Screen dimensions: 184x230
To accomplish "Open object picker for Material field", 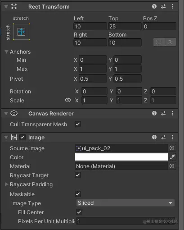I will [172, 166].
